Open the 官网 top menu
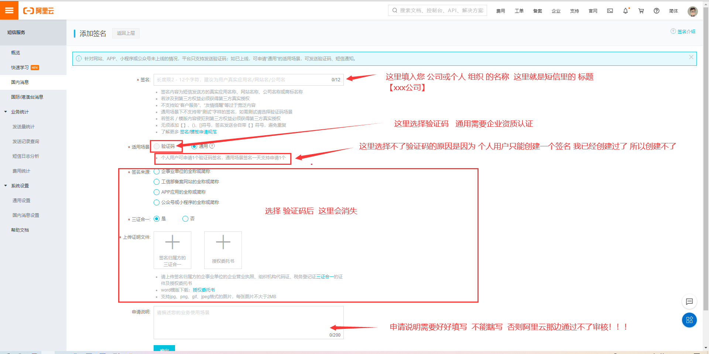This screenshot has width=709, height=354. coord(593,11)
